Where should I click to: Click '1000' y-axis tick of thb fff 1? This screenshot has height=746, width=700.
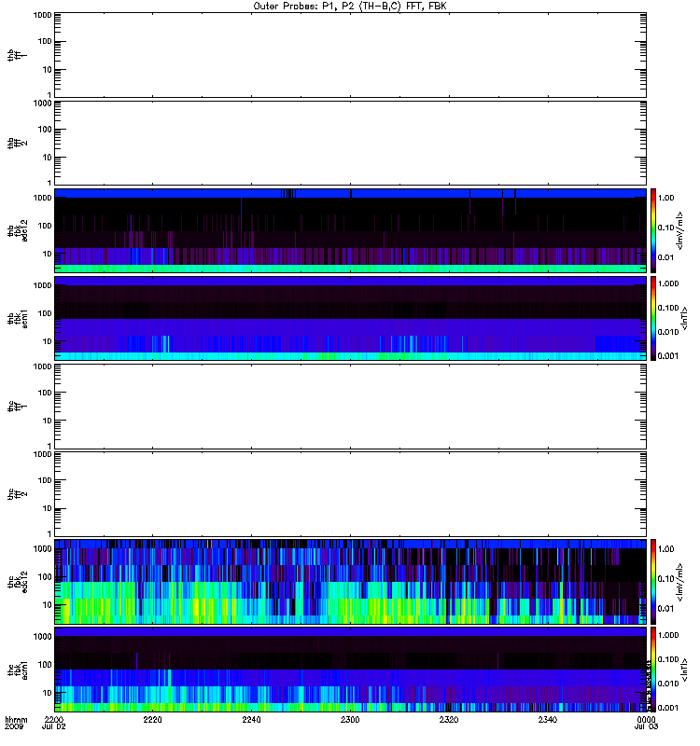(42, 15)
